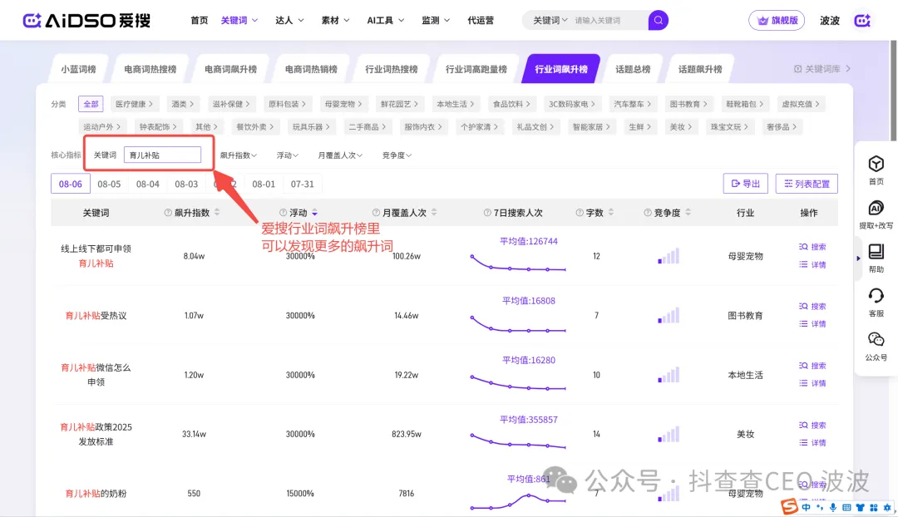Click the robot avatar icon at top right
The image size is (898, 517).
click(x=863, y=20)
